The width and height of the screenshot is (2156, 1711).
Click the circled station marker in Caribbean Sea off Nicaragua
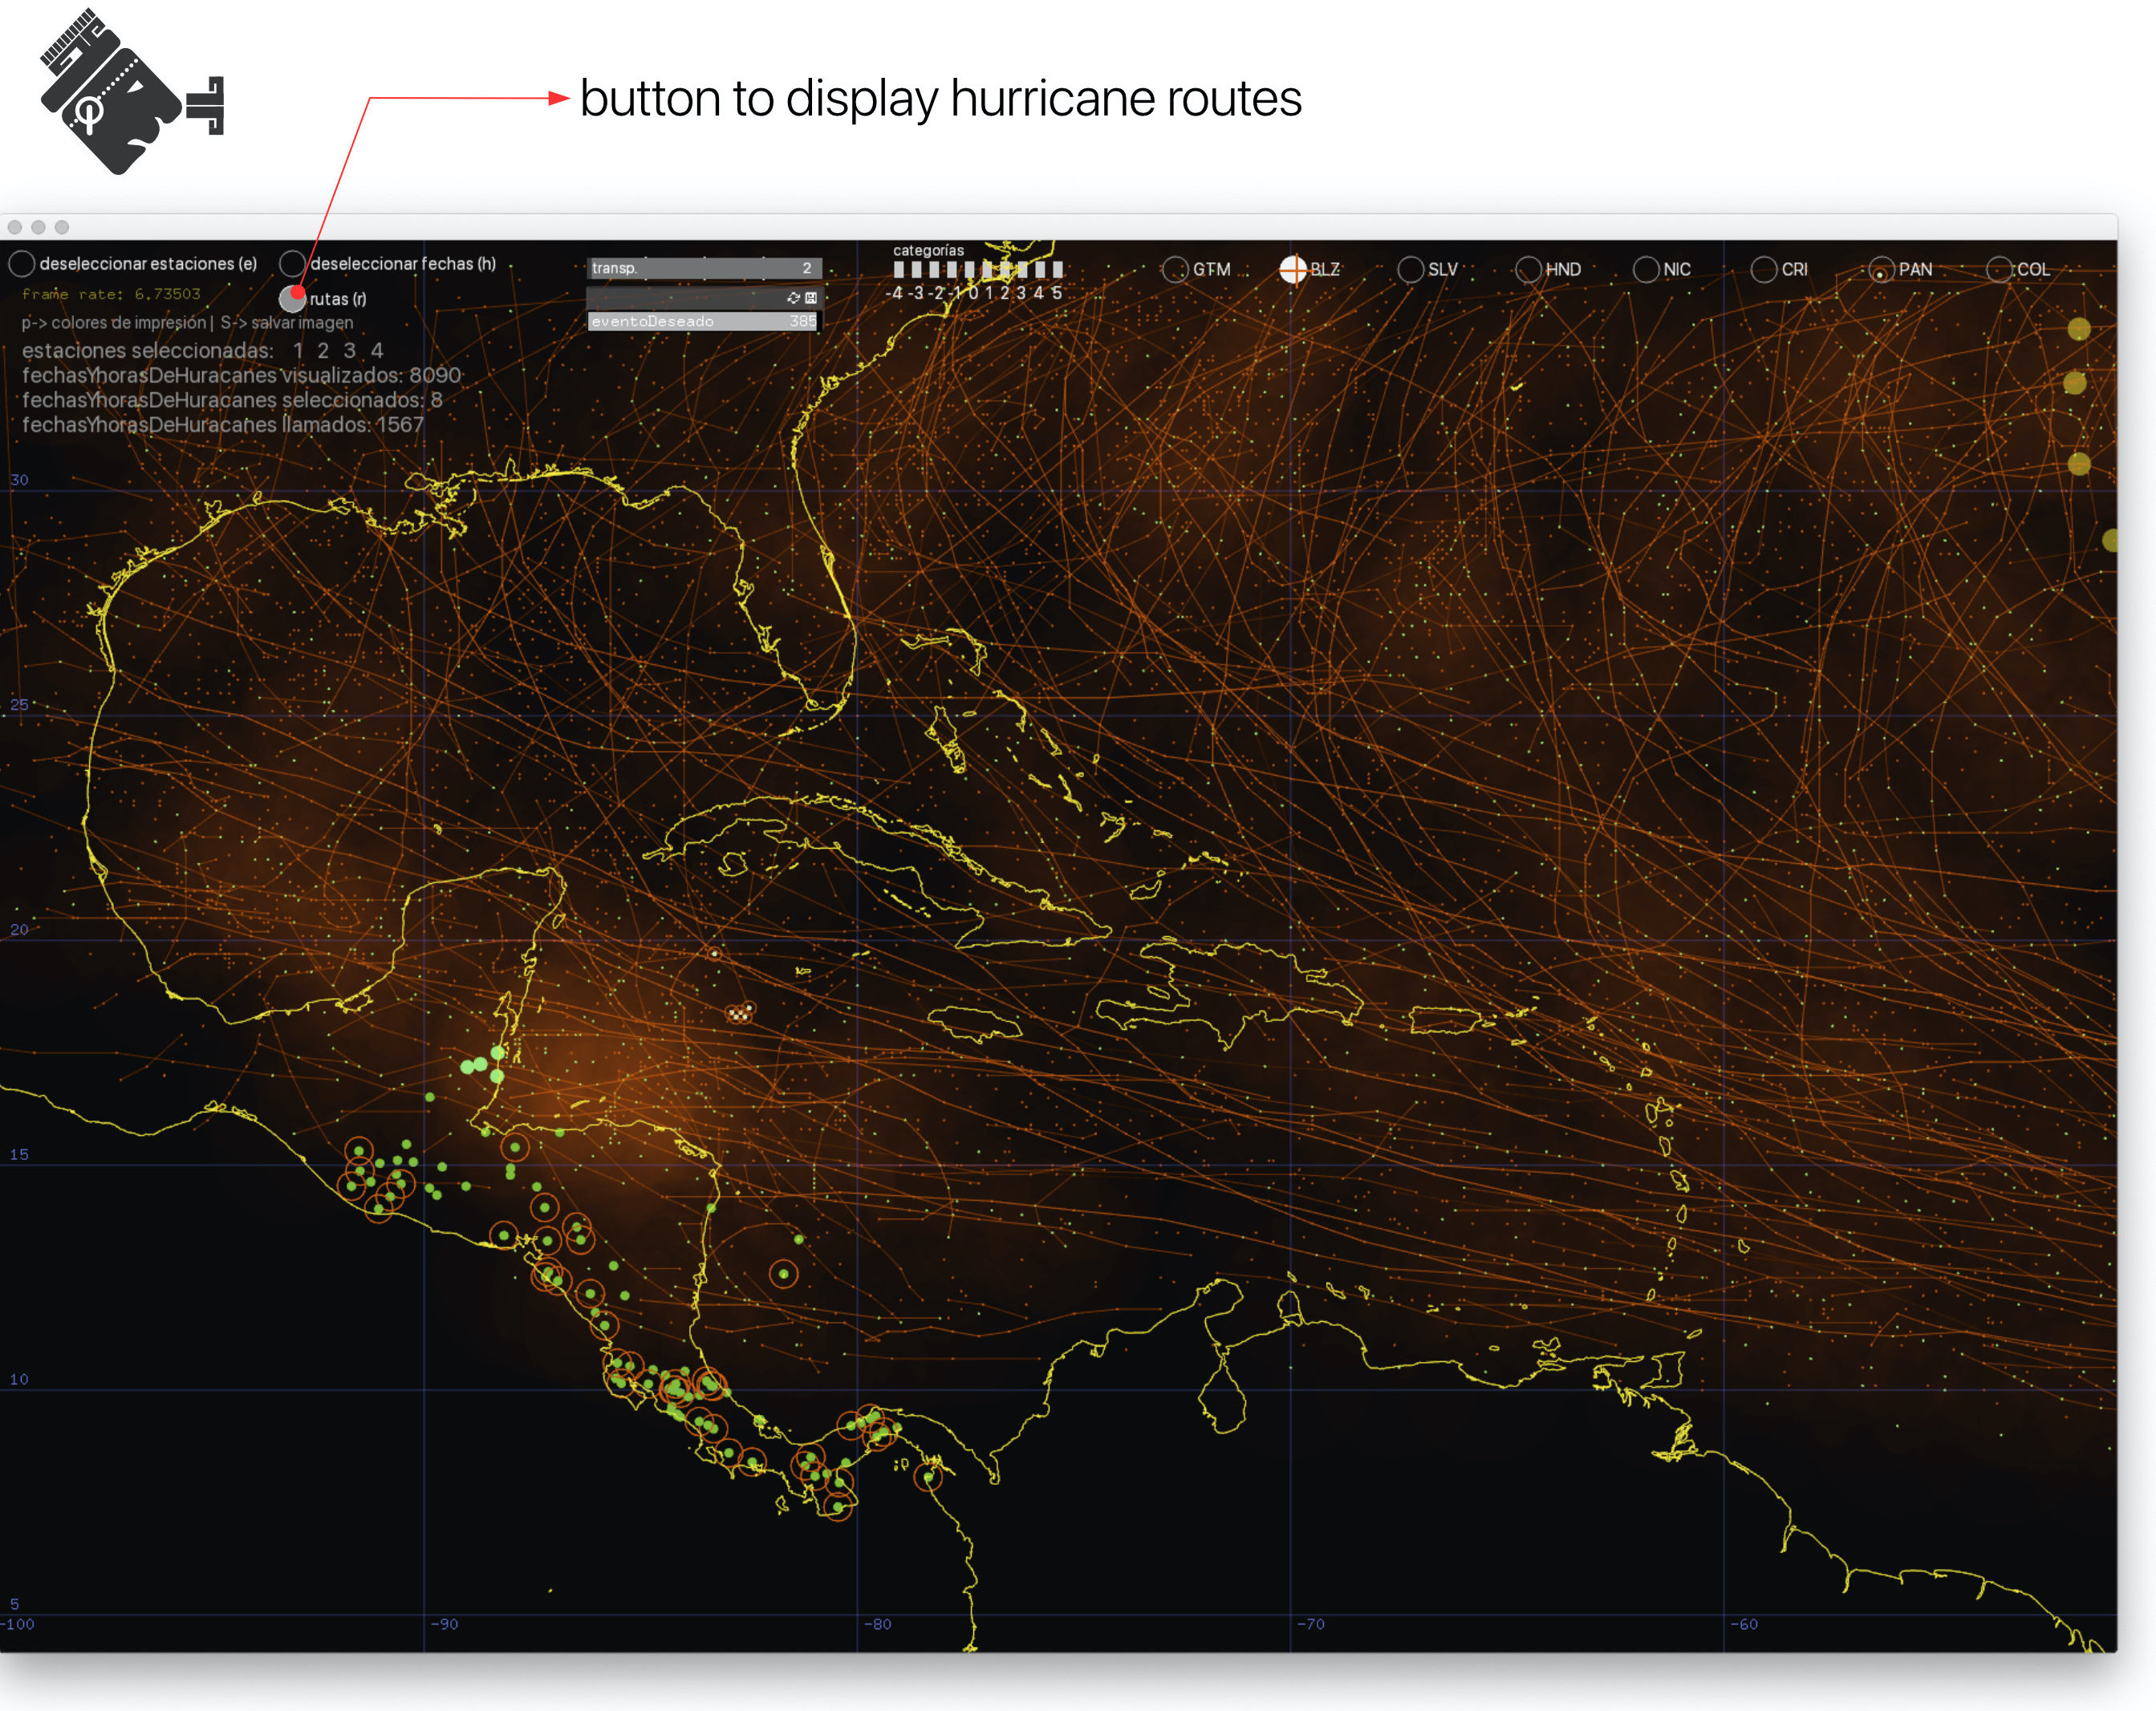point(784,1274)
